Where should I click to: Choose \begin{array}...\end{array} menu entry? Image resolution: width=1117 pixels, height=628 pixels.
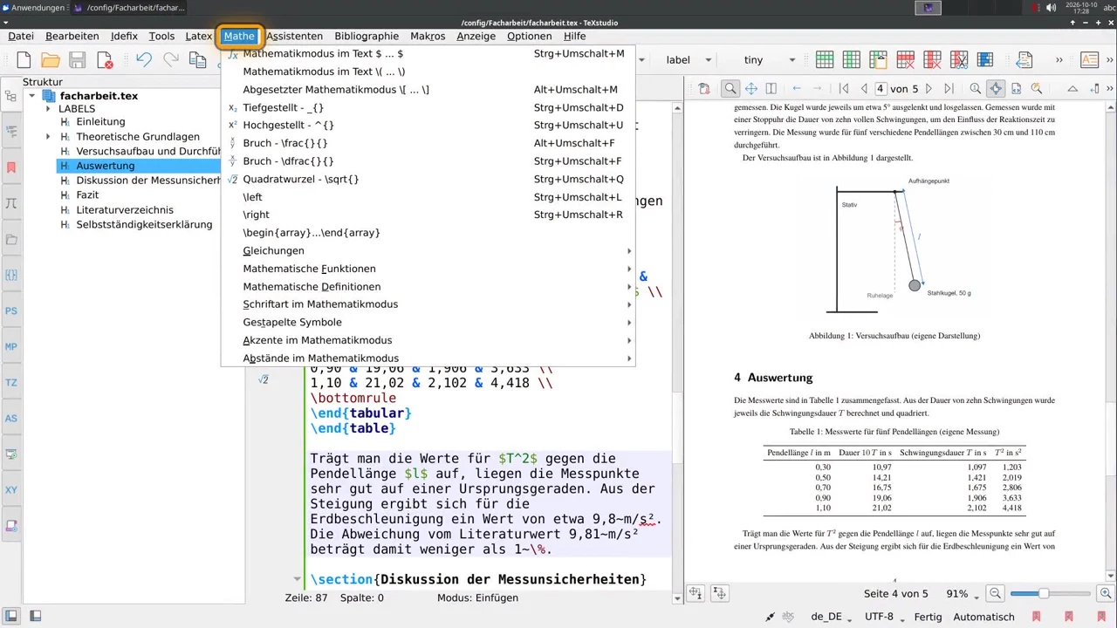tap(428, 233)
